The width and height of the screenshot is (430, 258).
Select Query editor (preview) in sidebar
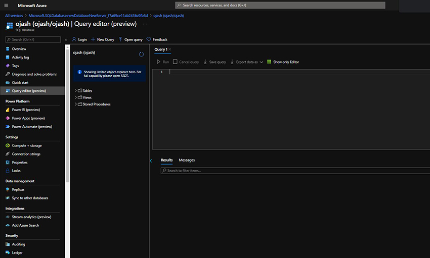pyautogui.click(x=33, y=91)
